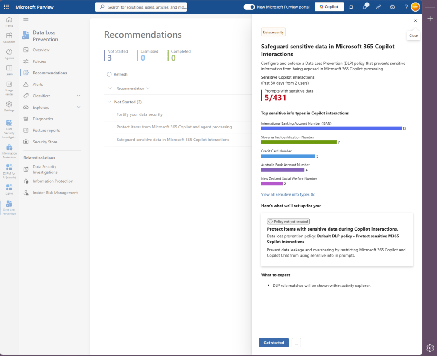Viewport: 437px width, 356px height.
Task: Open the help question mark icon
Action: click(x=406, y=7)
